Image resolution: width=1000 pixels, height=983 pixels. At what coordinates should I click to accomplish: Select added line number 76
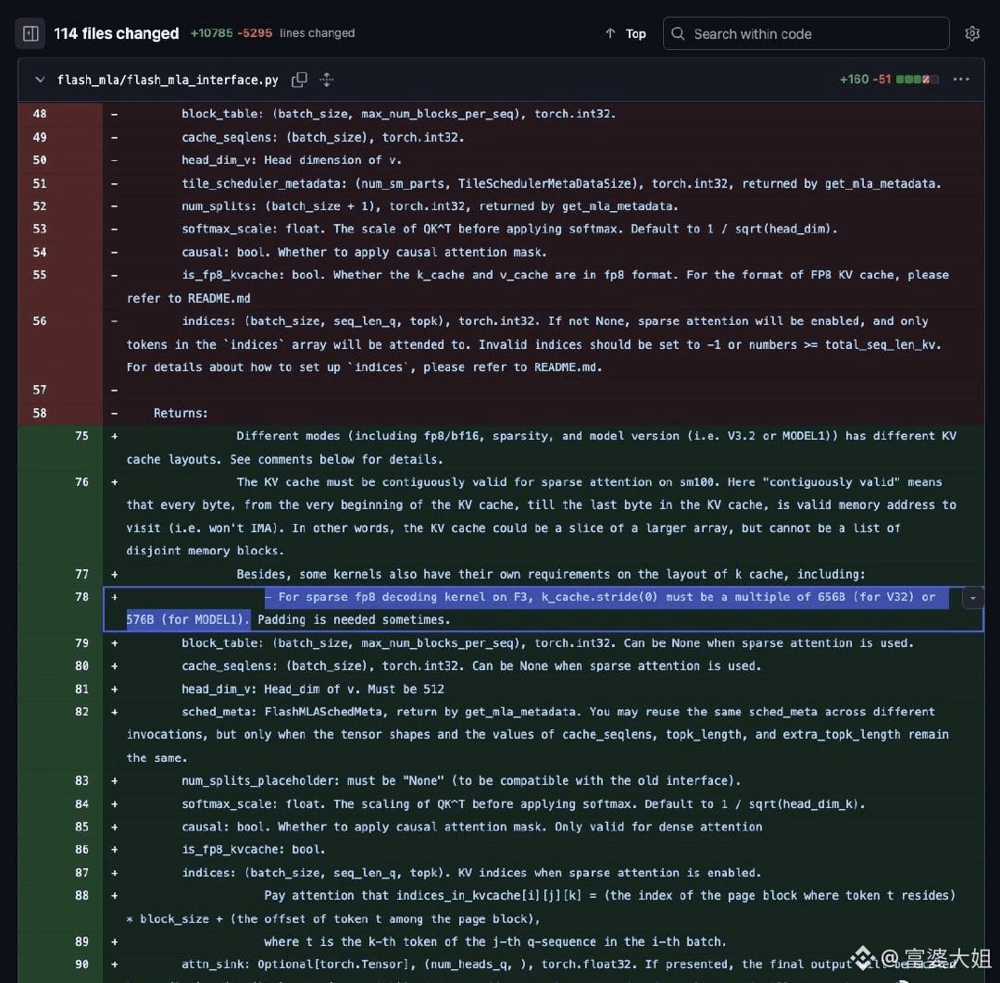(x=81, y=482)
